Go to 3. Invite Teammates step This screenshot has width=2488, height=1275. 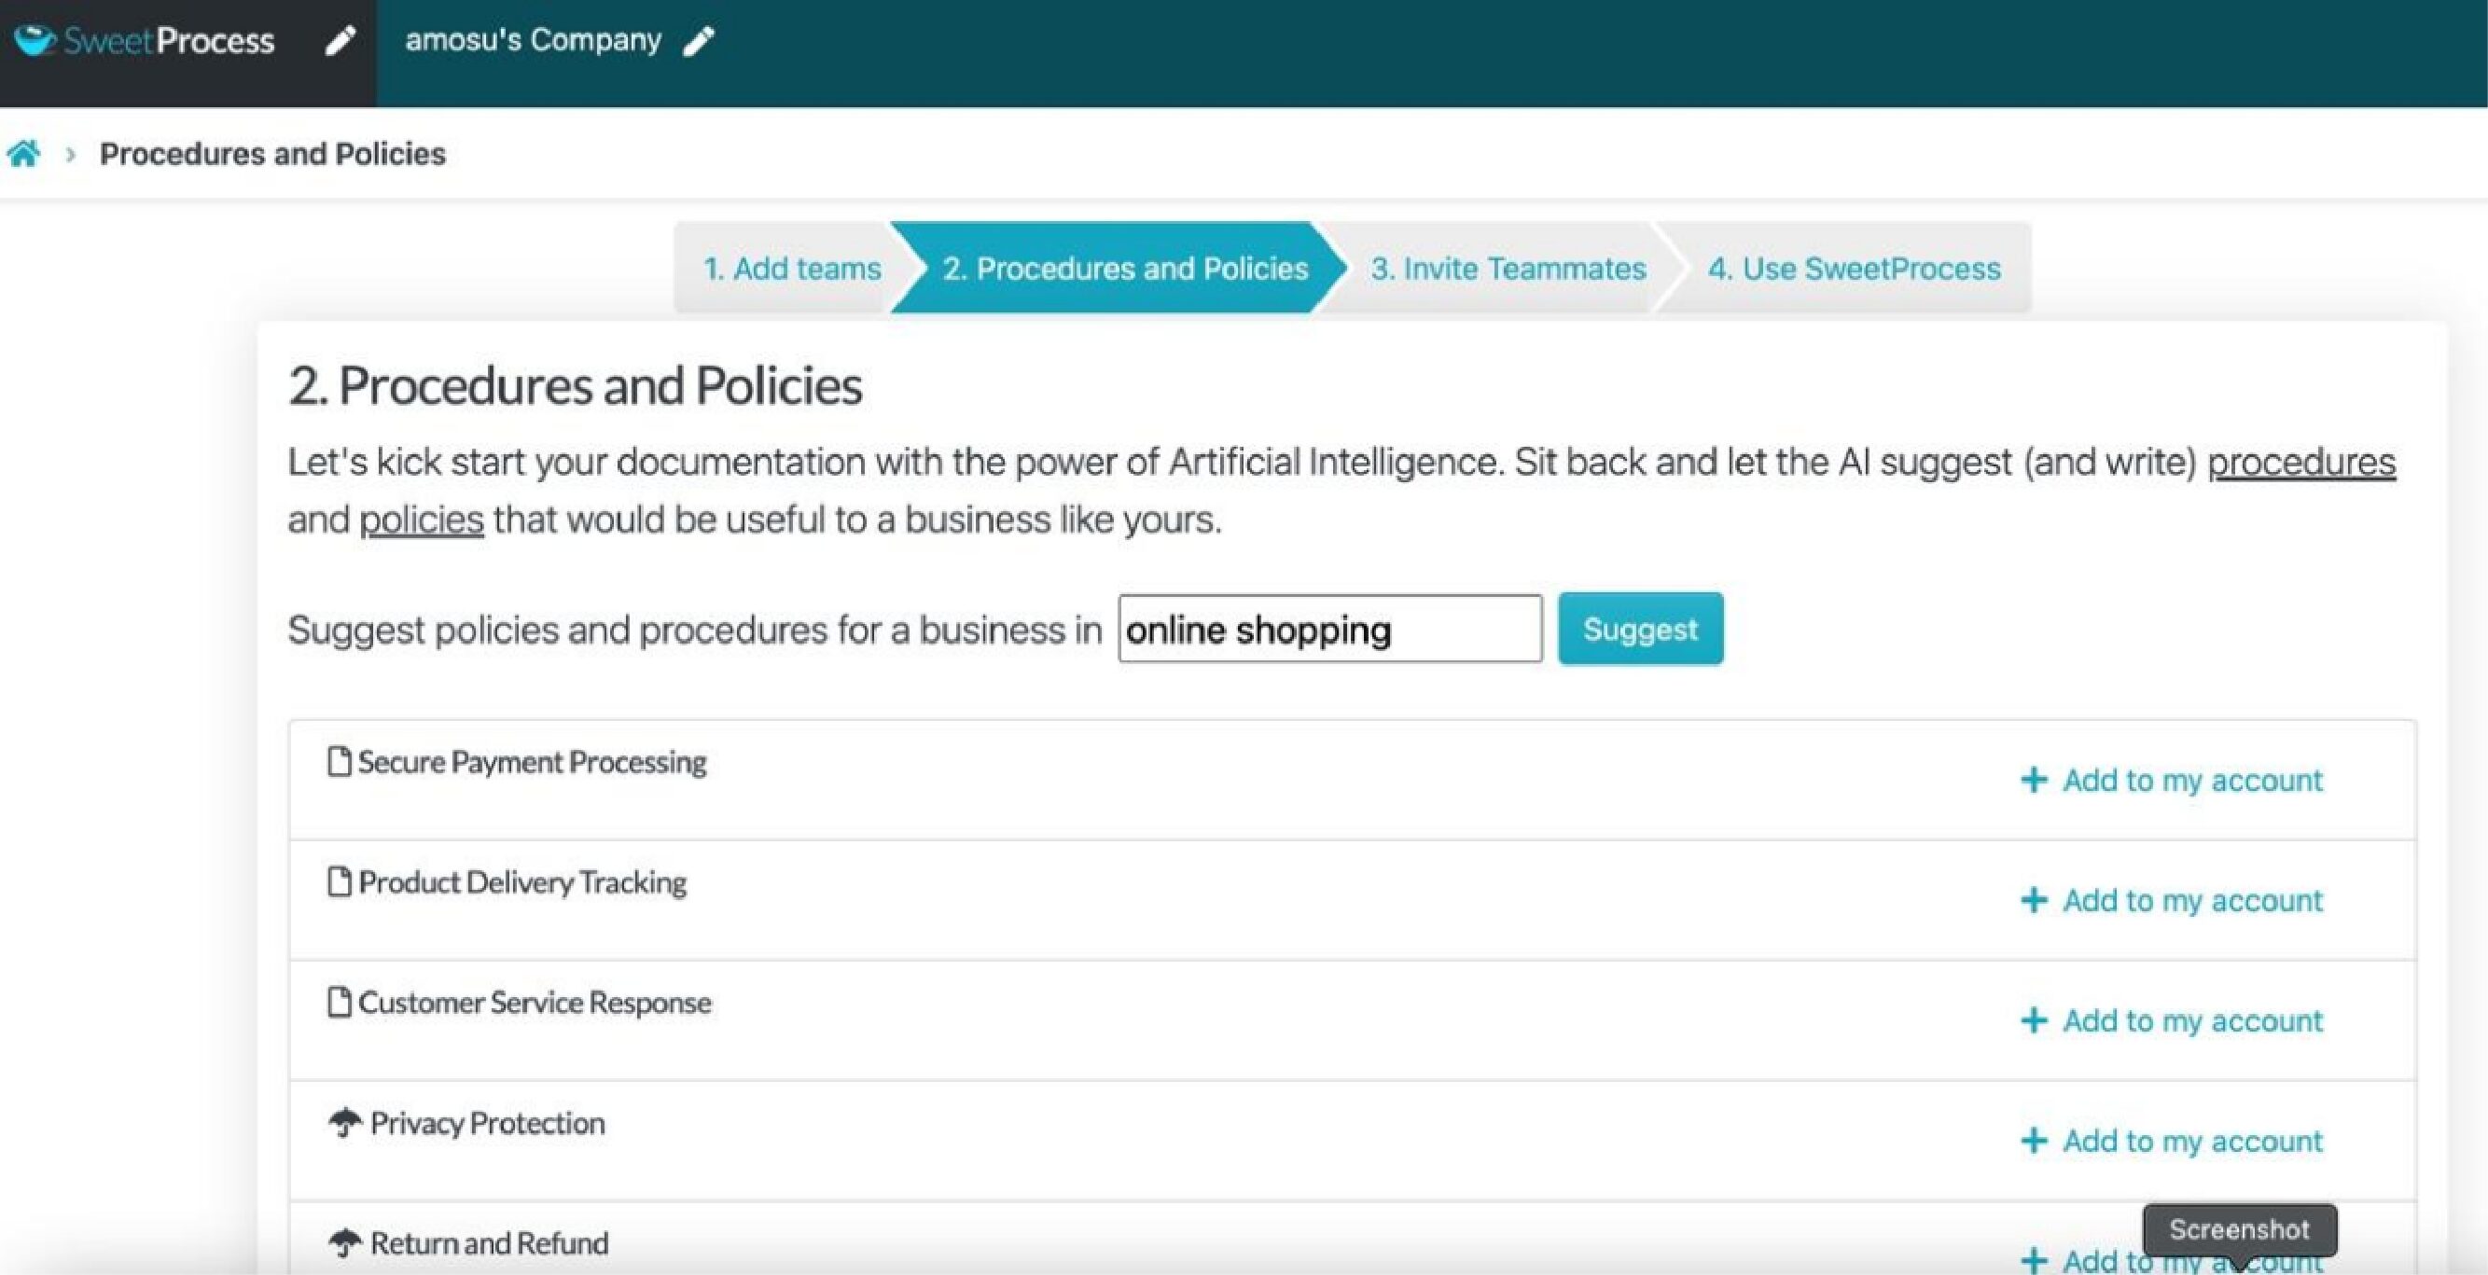tap(1508, 268)
